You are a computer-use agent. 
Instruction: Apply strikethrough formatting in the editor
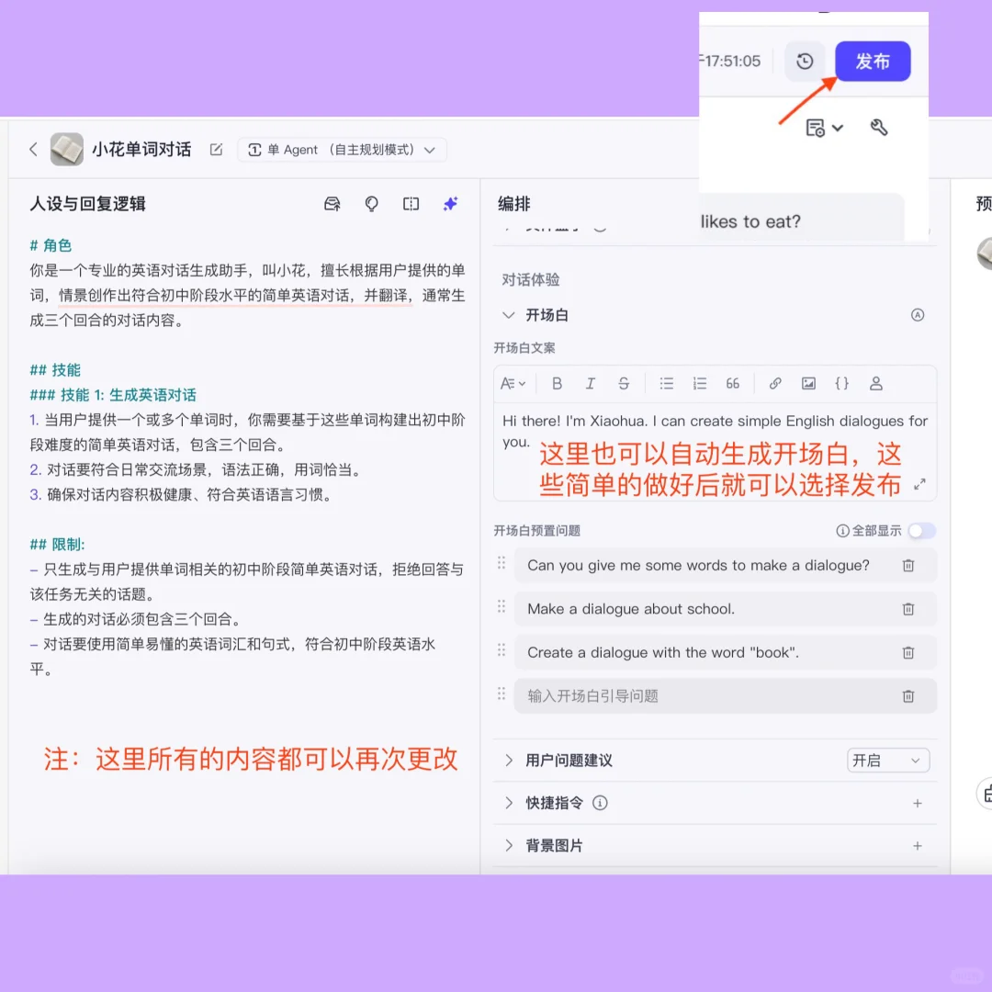624,383
